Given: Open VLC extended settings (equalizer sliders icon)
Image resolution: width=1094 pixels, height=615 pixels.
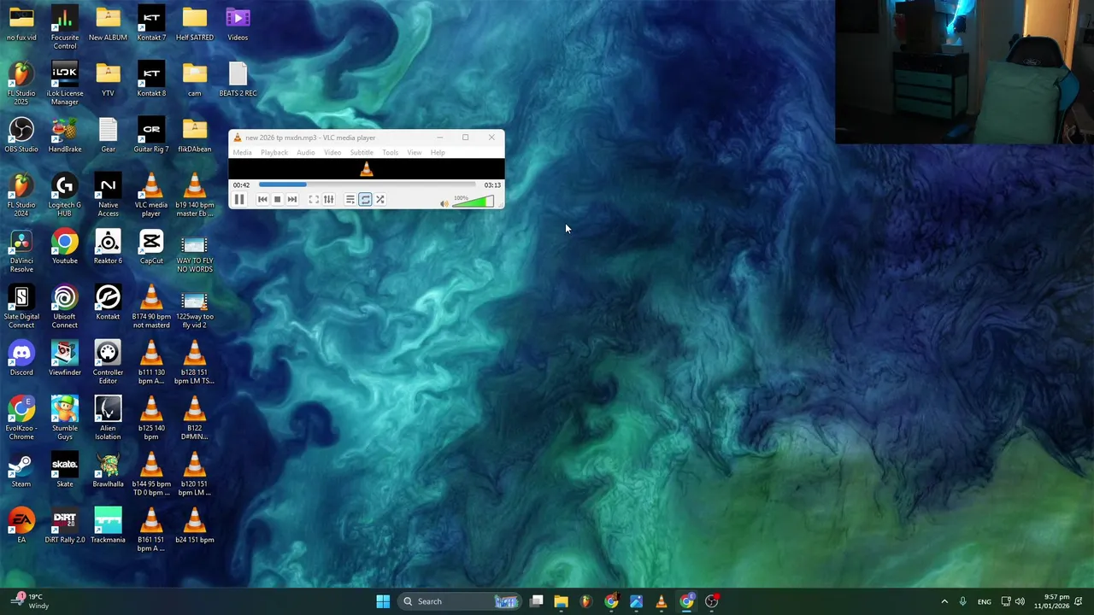Looking at the screenshot, I should click(x=329, y=199).
